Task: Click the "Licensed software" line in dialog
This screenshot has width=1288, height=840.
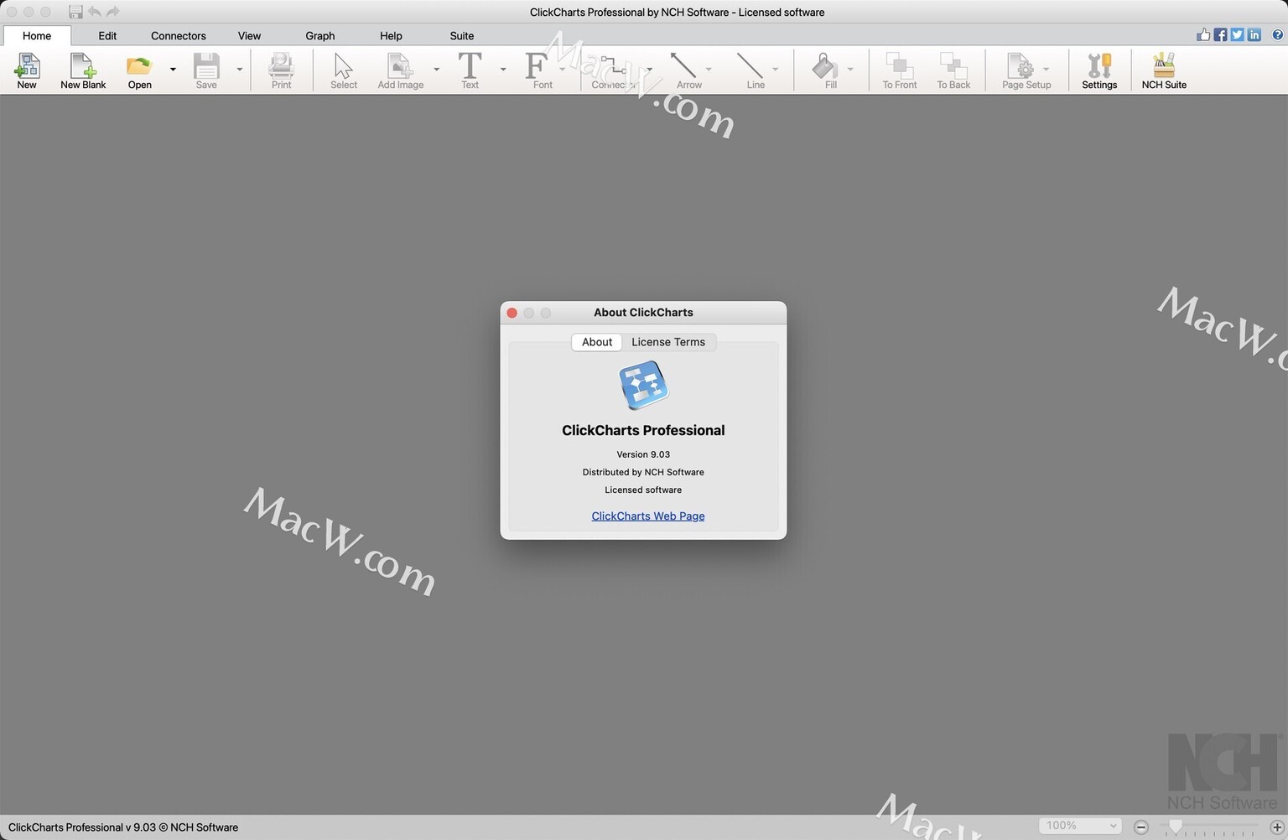Action: pos(643,490)
